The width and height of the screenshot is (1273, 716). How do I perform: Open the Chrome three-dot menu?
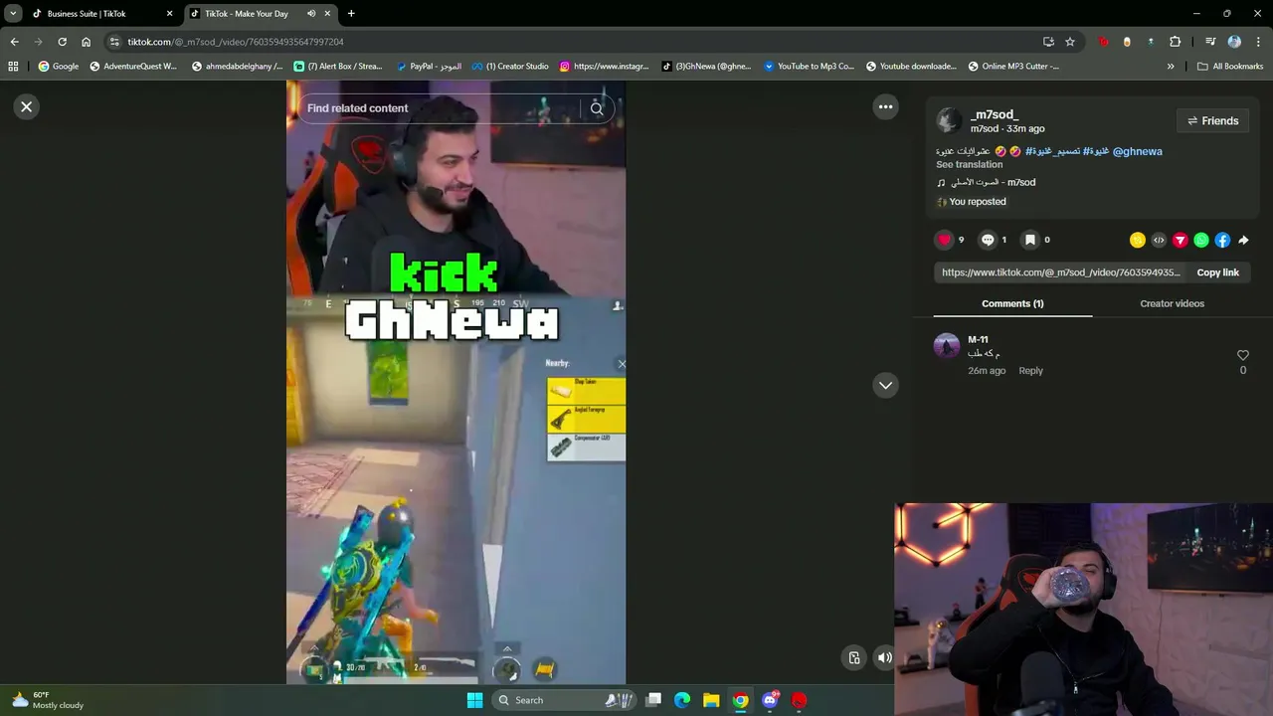(x=1258, y=42)
